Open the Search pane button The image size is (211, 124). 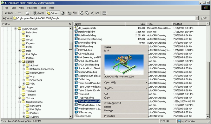[x=38, y=13]
